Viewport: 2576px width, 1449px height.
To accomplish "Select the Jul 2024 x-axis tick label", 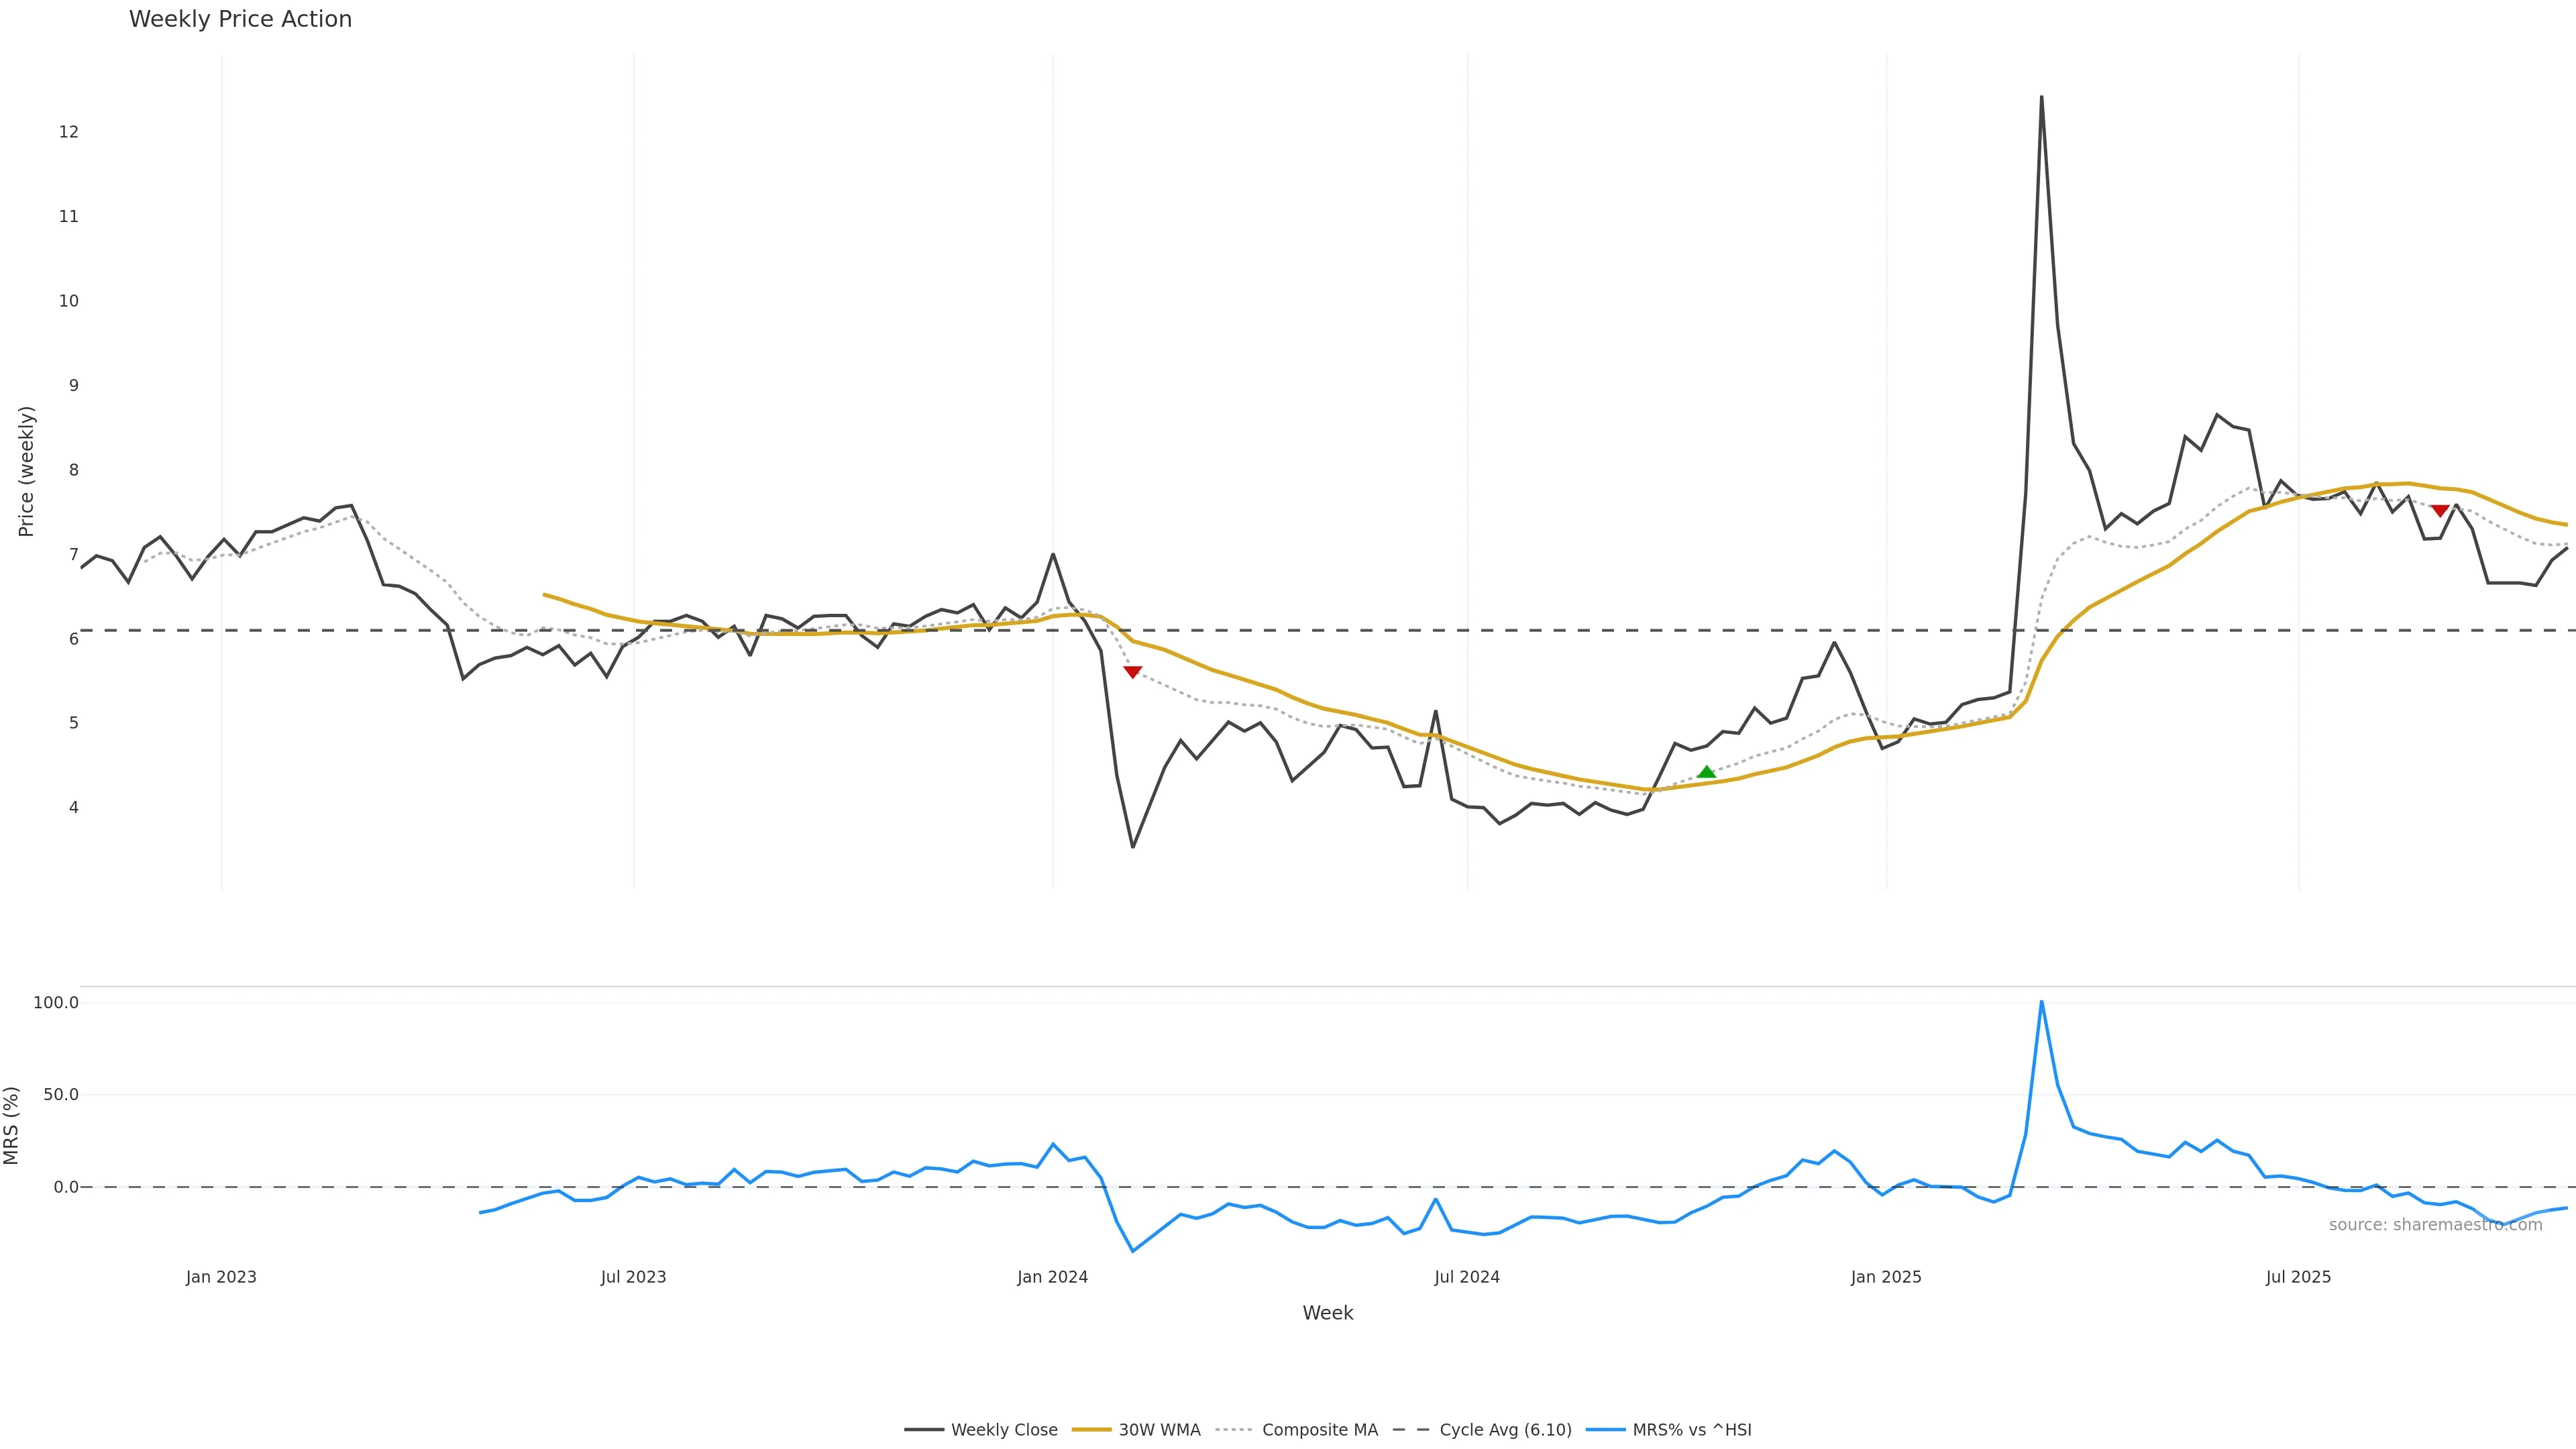I will tap(1467, 1277).
